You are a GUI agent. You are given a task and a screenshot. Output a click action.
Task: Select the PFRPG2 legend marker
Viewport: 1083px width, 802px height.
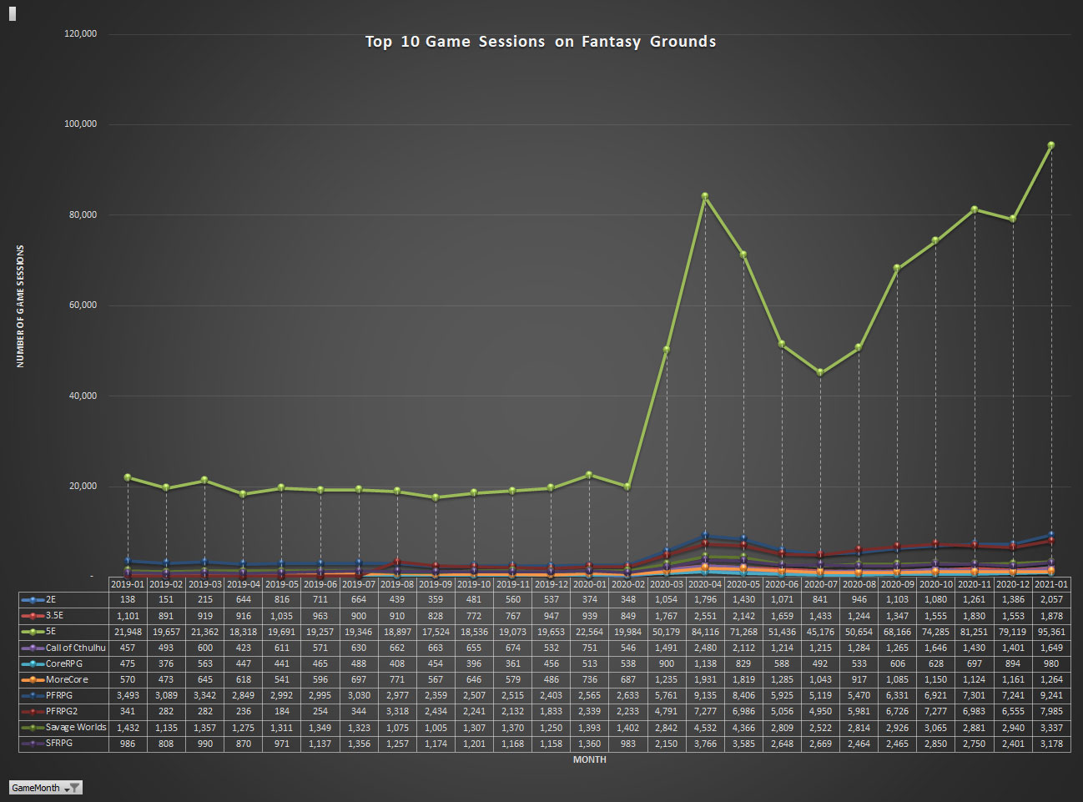(33, 711)
